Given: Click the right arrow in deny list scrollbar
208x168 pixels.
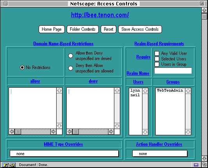Looking at the screenshot, I should point(111,132).
